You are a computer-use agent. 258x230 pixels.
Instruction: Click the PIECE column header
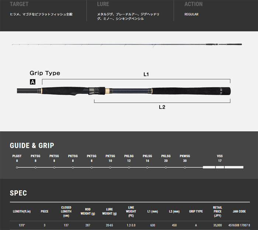point(45,212)
